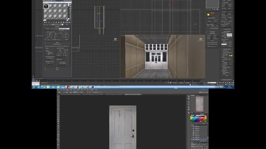Click the clock in the system tray
266x149 pixels.
tap(229, 87)
